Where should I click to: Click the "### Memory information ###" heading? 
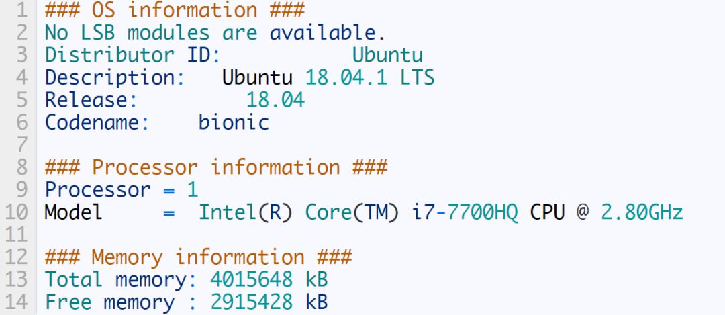click(x=198, y=257)
